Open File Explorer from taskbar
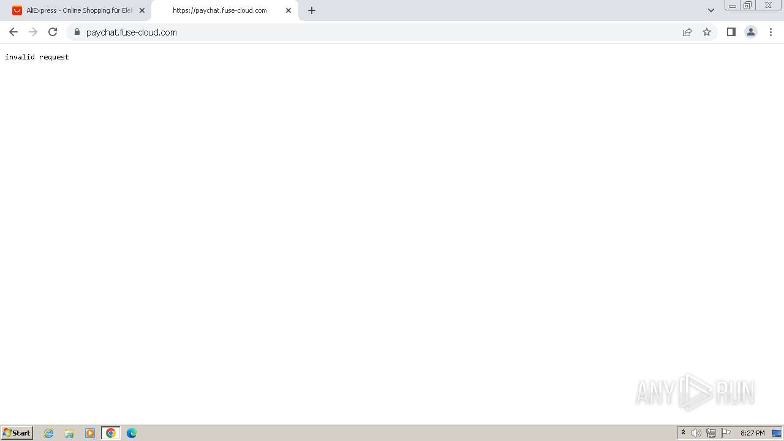This screenshot has height=441, width=784. pos(69,433)
